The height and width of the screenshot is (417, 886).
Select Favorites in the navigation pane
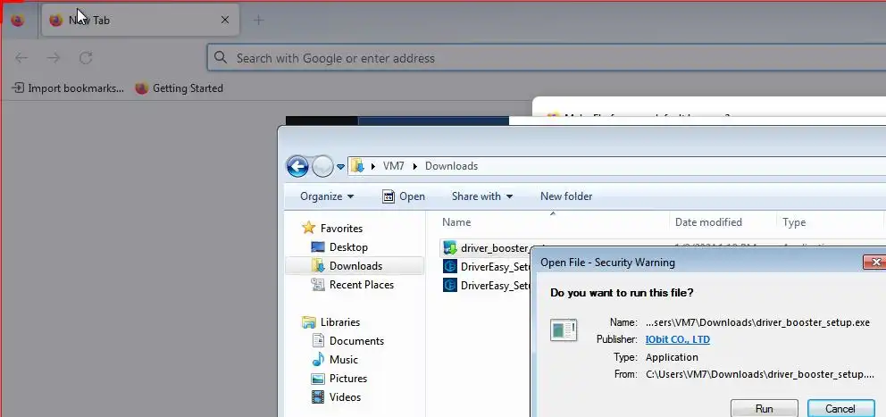click(341, 229)
